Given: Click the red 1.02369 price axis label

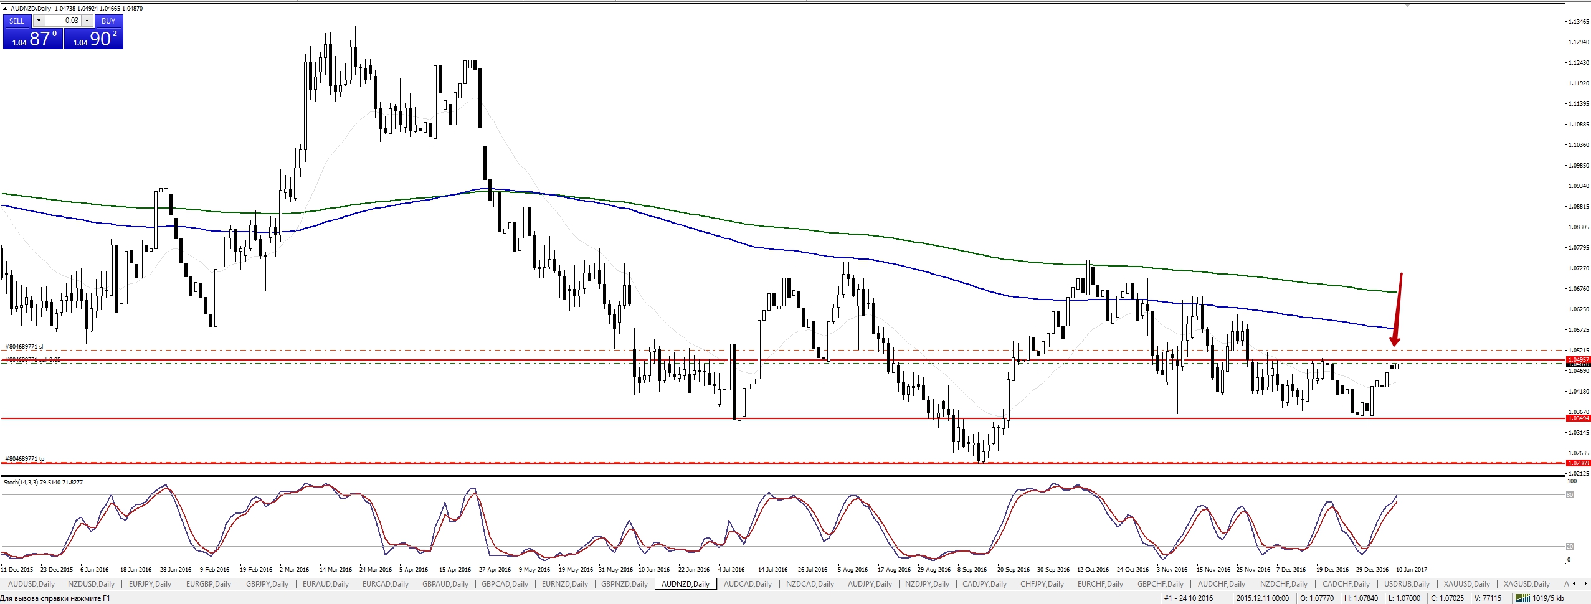Looking at the screenshot, I should [x=1577, y=463].
